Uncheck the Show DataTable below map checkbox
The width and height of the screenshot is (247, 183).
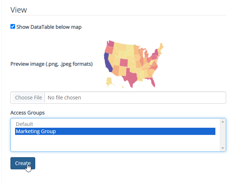[13, 27]
